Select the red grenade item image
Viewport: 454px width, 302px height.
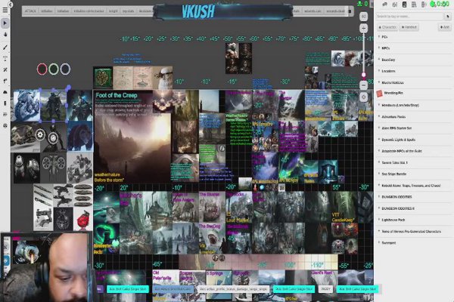click(82, 220)
